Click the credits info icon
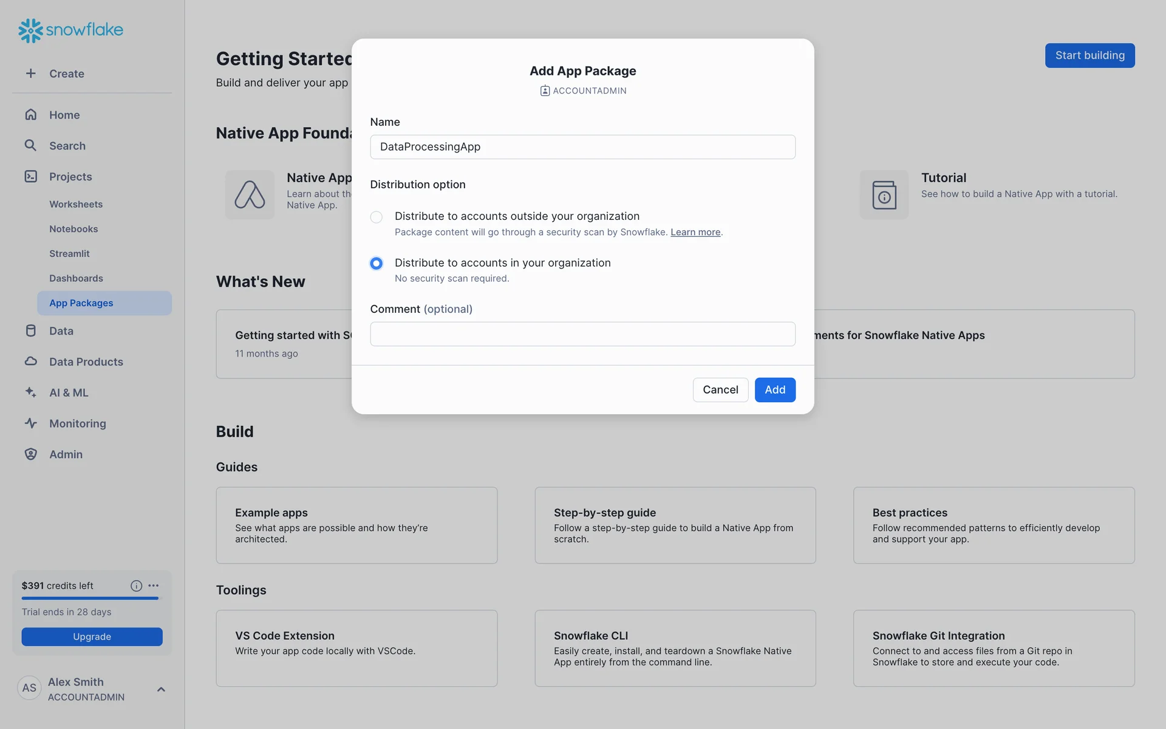 [x=136, y=586]
